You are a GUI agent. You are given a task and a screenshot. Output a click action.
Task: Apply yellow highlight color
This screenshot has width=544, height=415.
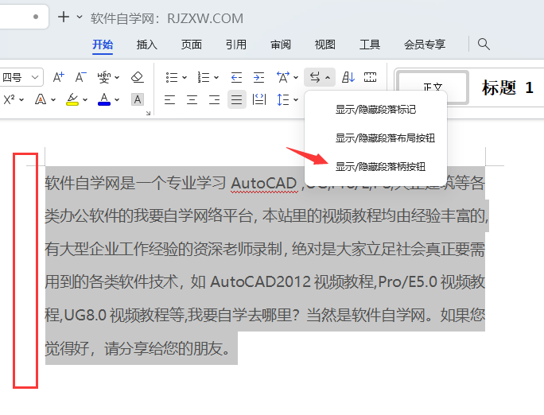pos(72,99)
